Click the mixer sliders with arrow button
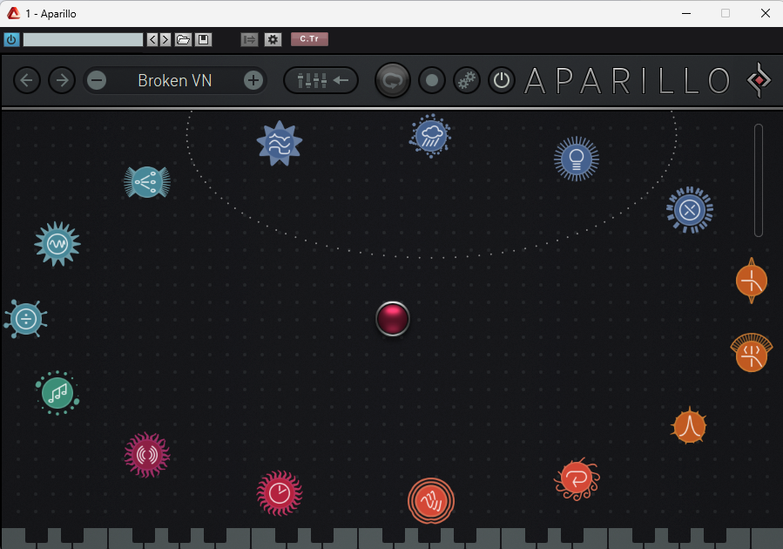 click(x=321, y=80)
